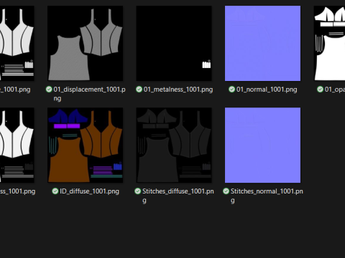Click sync status icon of 01_normal_1001.png
Viewport: 345px width, 258px height.
pyautogui.click(x=231, y=90)
